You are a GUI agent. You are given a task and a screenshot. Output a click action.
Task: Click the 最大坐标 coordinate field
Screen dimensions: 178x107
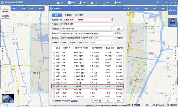(86, 38)
